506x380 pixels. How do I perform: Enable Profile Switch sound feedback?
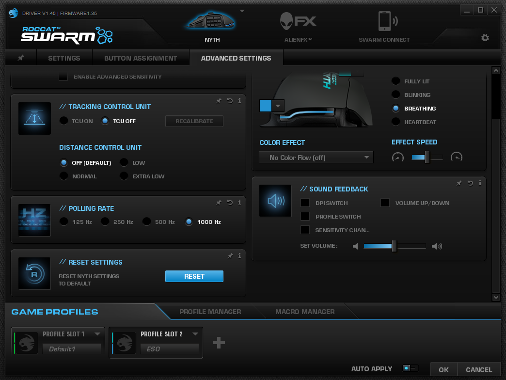tap(305, 216)
